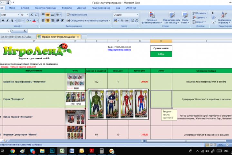This screenshot has height=155, width=232.
Task: Apply percent style format
Action: 122,21
